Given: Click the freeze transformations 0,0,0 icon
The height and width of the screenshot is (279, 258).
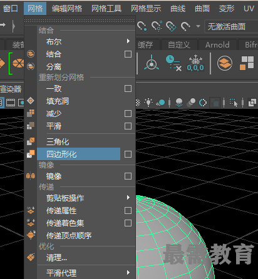Looking at the screenshot, I should pos(195,63).
